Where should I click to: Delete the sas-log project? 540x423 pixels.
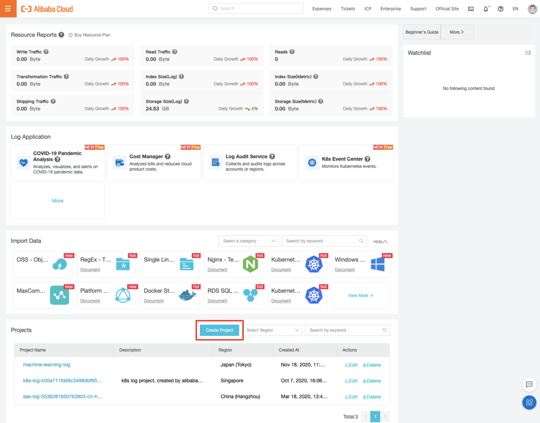point(372,397)
